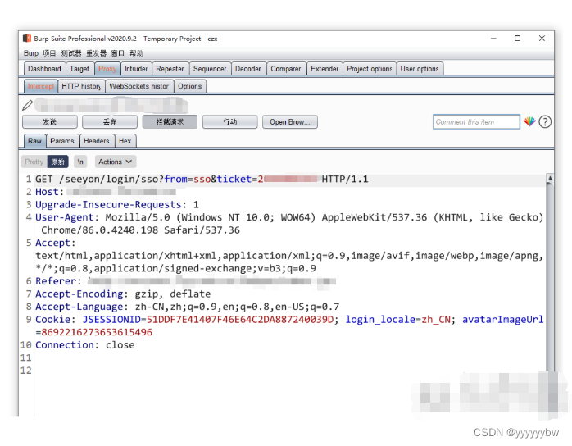
Task: Open the Decoder tab
Action: point(248,69)
